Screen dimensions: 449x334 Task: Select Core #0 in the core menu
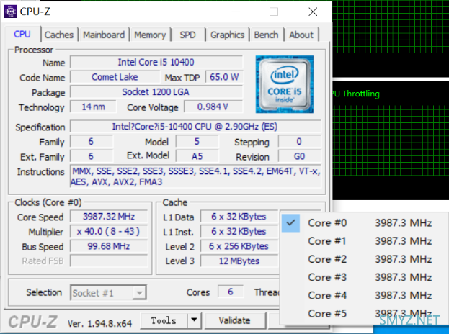point(364,222)
